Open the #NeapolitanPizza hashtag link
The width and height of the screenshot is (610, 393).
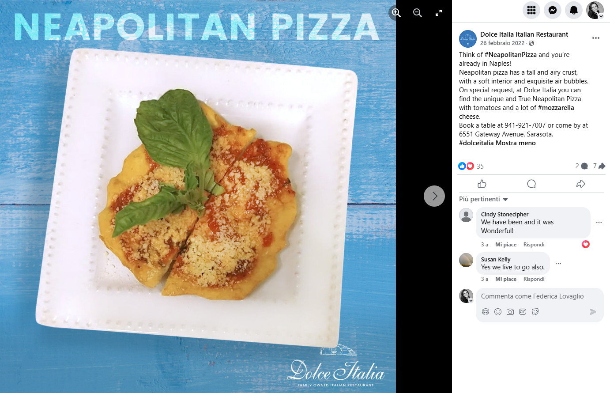511,55
